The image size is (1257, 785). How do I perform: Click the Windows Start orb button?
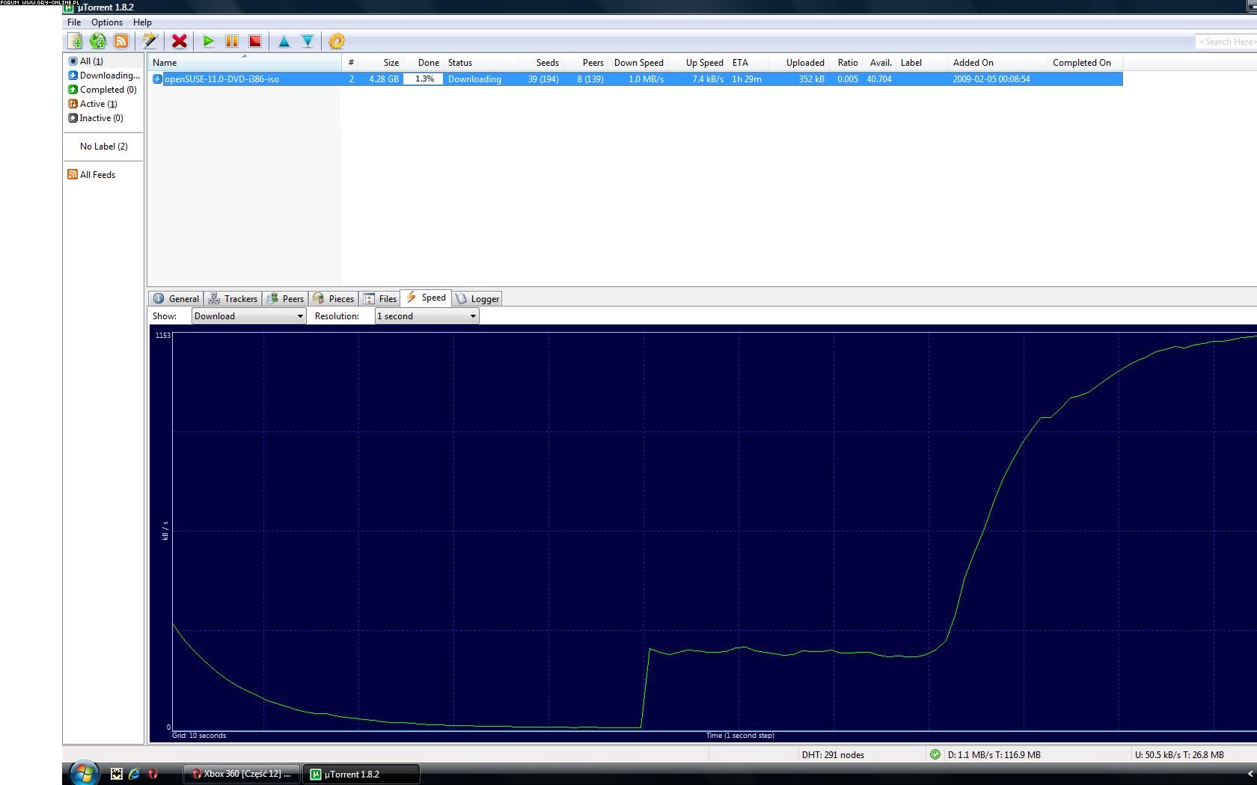point(84,773)
